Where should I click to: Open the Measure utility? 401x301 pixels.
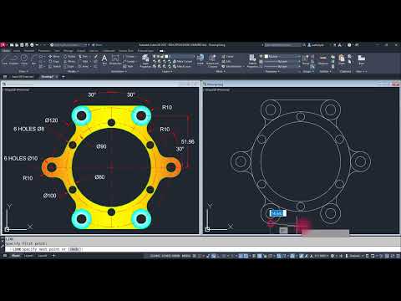[x=323, y=59]
